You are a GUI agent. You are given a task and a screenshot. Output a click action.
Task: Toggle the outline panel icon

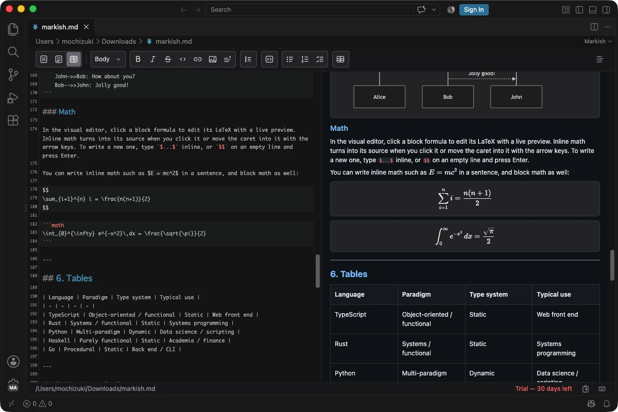[599, 59]
